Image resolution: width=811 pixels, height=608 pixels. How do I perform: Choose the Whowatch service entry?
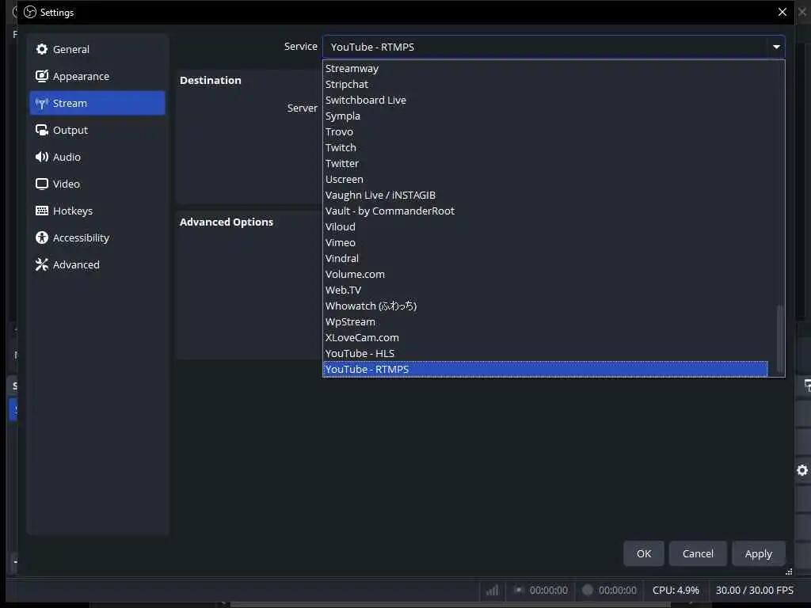click(x=545, y=306)
